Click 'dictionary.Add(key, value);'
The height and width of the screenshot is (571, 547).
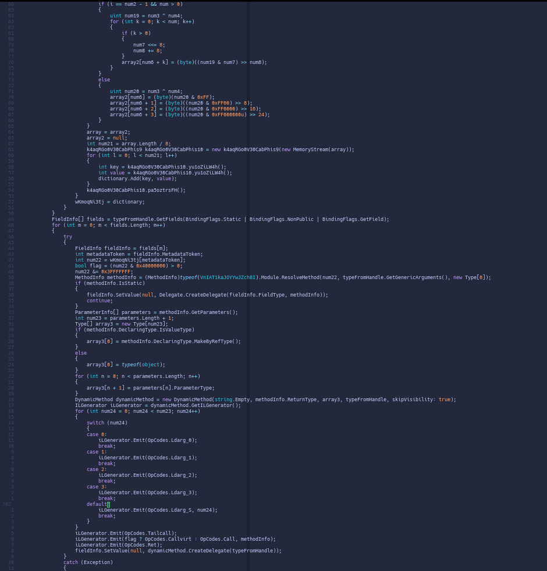click(137, 179)
